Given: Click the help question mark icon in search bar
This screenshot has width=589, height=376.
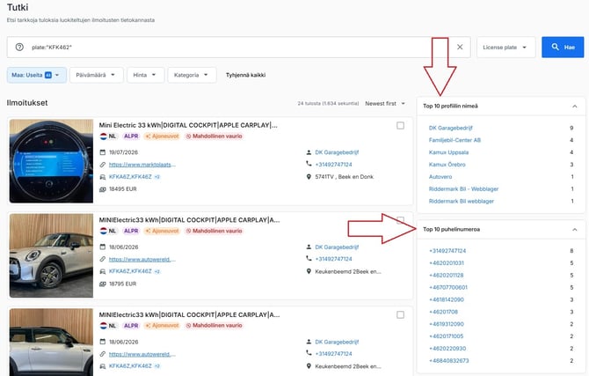Looking at the screenshot, I should [19, 47].
